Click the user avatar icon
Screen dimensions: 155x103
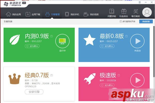[x=147, y=12]
